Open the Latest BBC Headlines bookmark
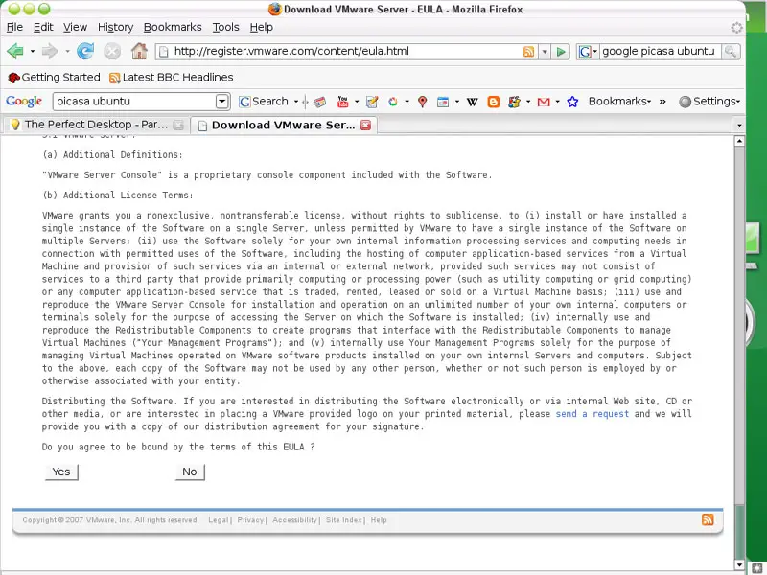 pos(172,78)
